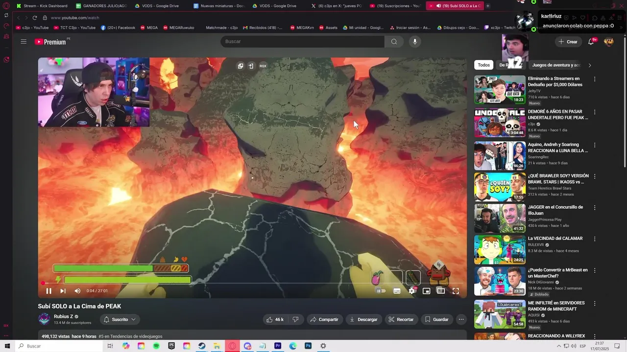Viewport: 627px width, 352px height.
Task: Open the Undertale PEAK video thumbnail
Action: coord(500,123)
